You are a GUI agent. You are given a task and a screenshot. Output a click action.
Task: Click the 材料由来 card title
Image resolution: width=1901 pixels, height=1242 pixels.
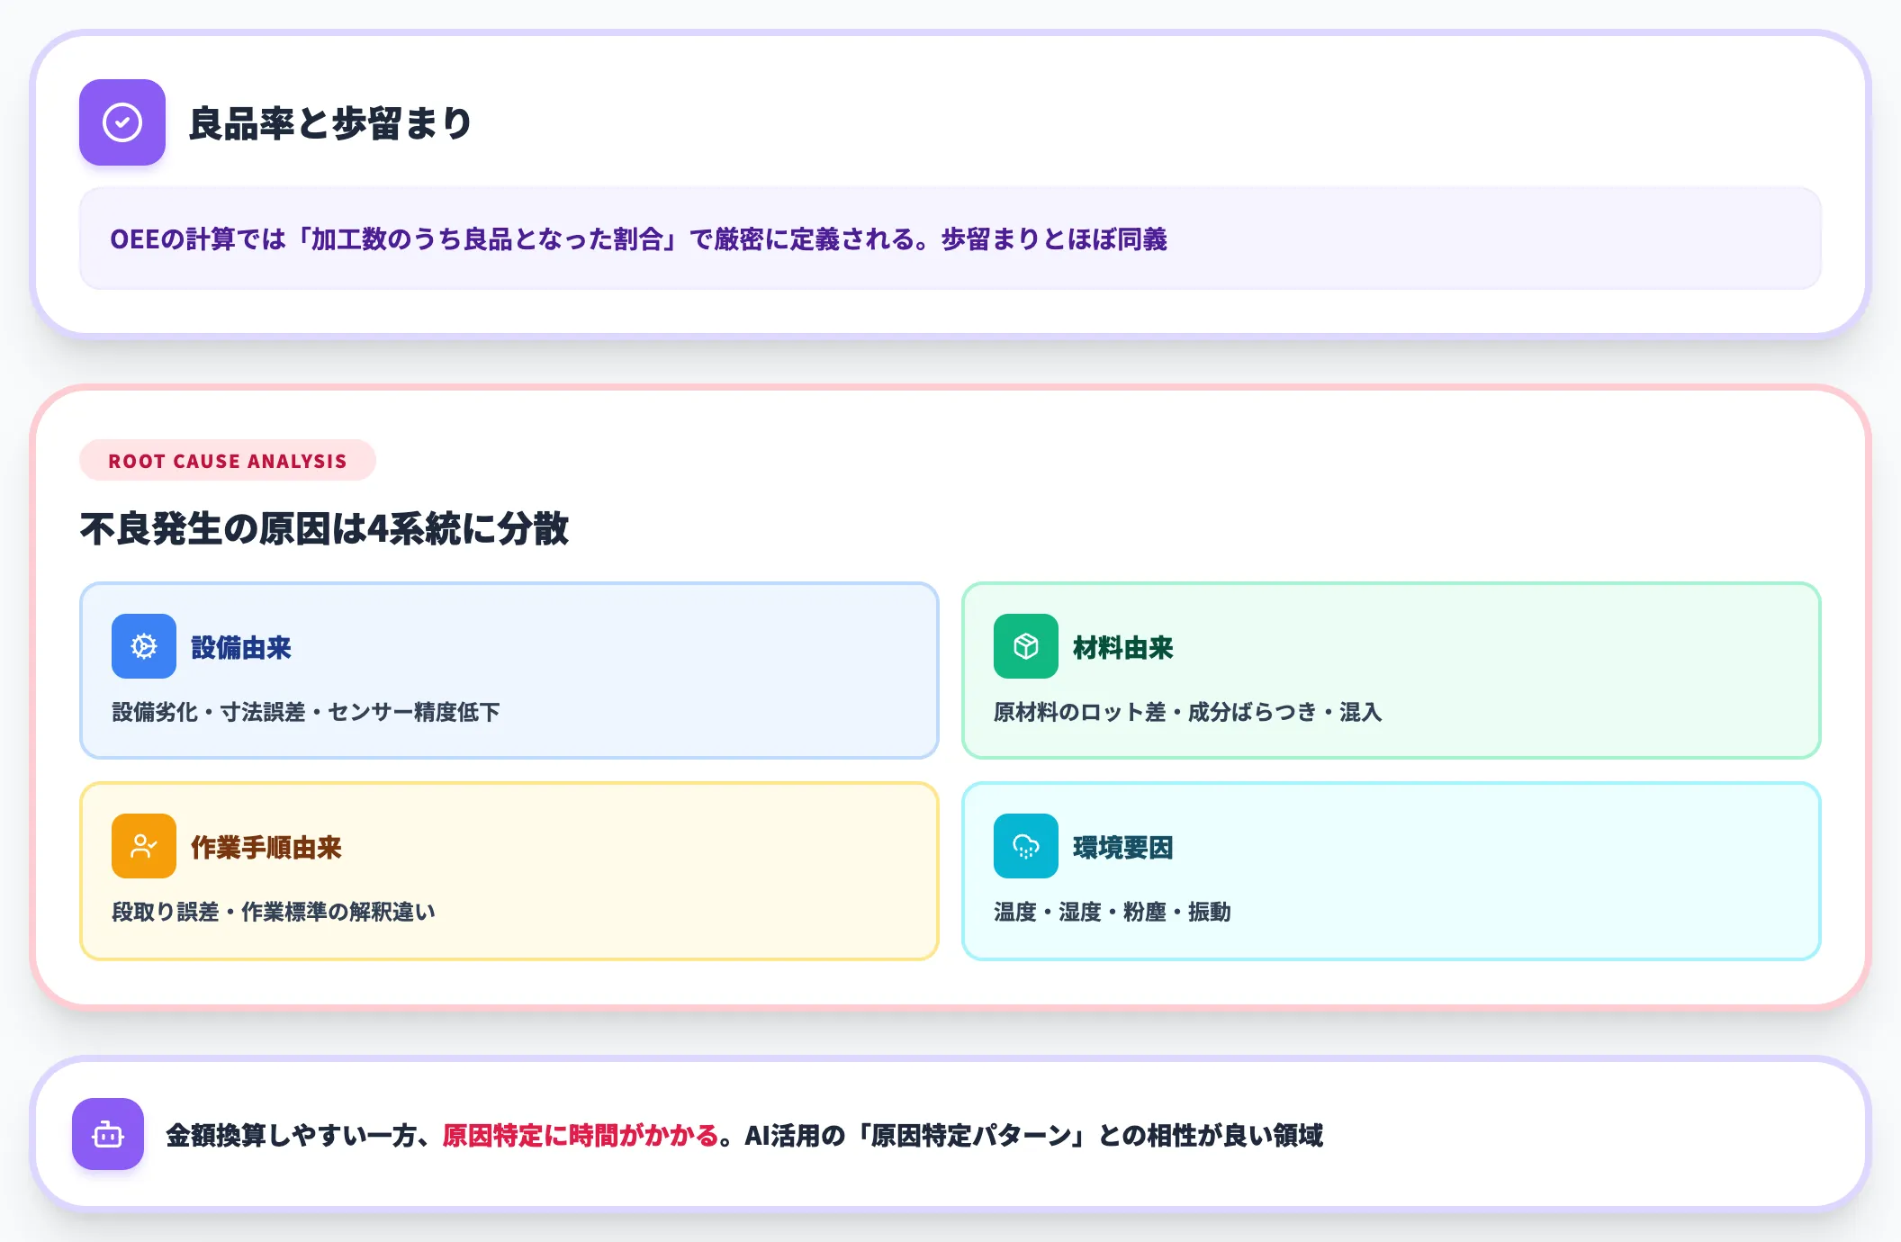1123,648
